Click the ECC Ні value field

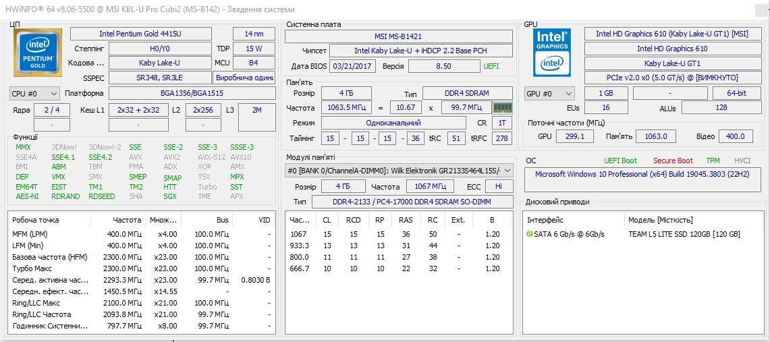[499, 186]
